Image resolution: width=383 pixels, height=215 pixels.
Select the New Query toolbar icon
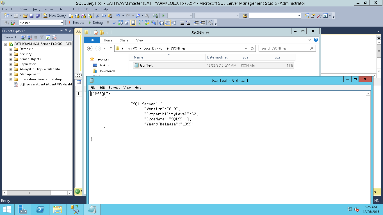pyautogui.click(x=54, y=15)
